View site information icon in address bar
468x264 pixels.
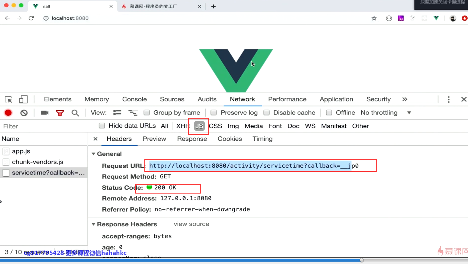[46, 18]
